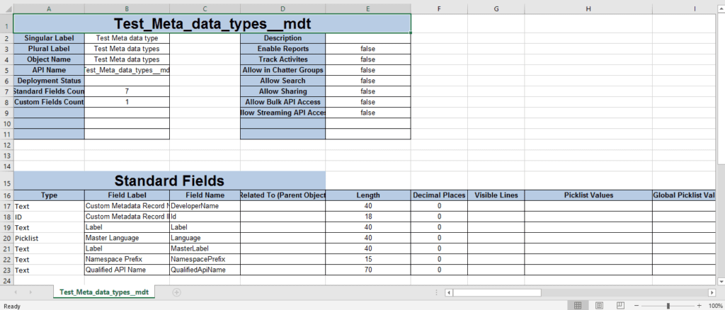Open the Test_Meta_data_types__mdt sheet tab
Viewport: 725px width, 310px height.
click(x=104, y=292)
